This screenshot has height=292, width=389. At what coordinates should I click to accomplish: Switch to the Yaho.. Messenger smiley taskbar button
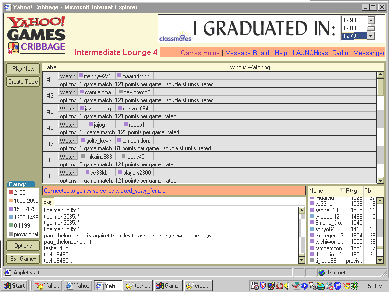tap(48, 286)
